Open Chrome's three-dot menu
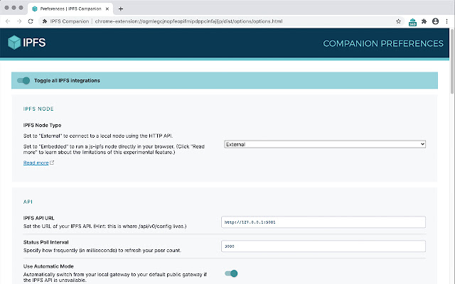Image resolution: width=455 pixels, height=284 pixels. pyautogui.click(x=446, y=21)
